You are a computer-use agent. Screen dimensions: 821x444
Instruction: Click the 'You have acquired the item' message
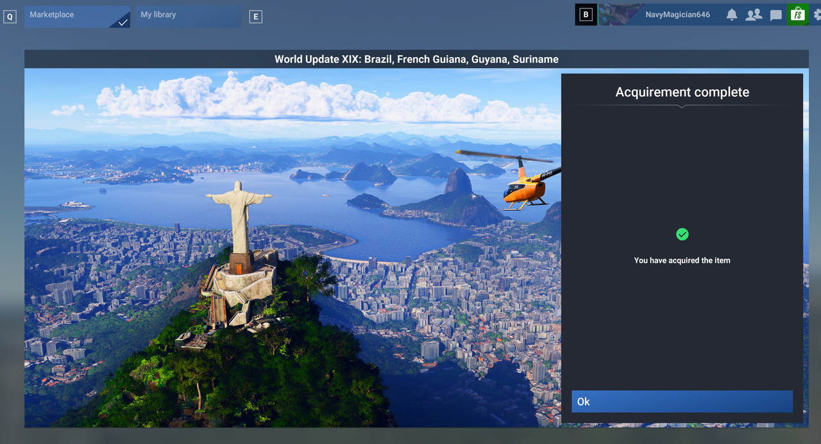coord(682,261)
